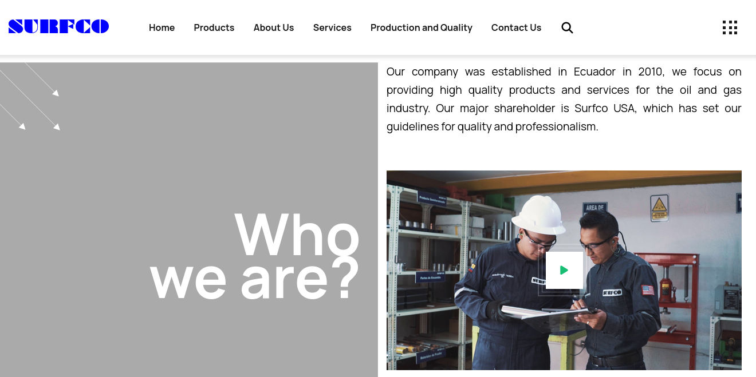This screenshot has width=756, height=377.
Task: Go to the Home page
Action: 162,27
